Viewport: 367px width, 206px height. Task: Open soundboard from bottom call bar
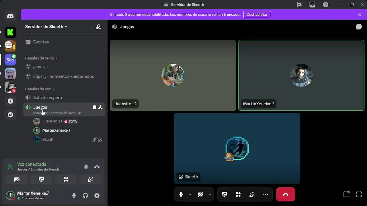(x=252, y=195)
